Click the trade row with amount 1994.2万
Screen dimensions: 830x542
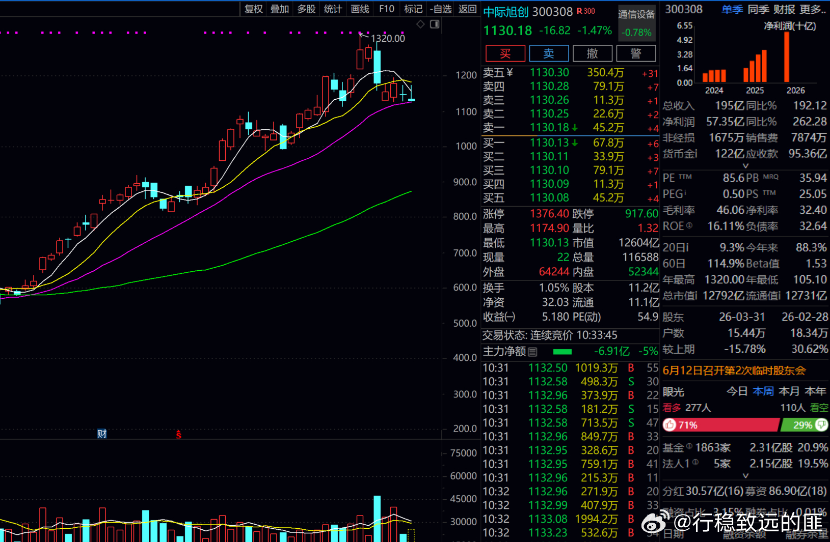pos(570,519)
